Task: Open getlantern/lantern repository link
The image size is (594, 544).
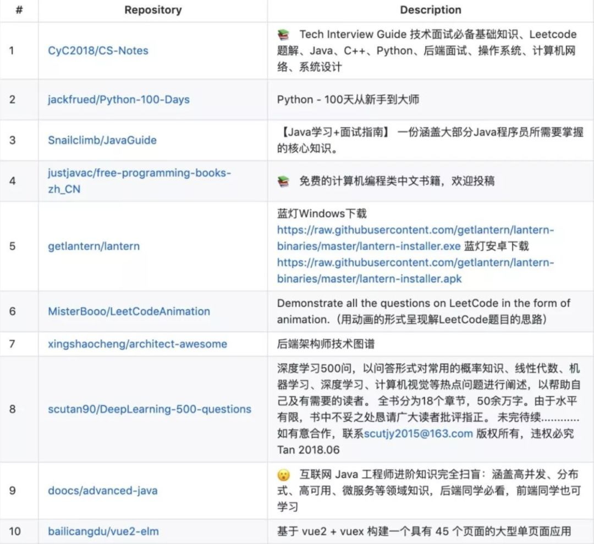Action: pyautogui.click(x=94, y=246)
